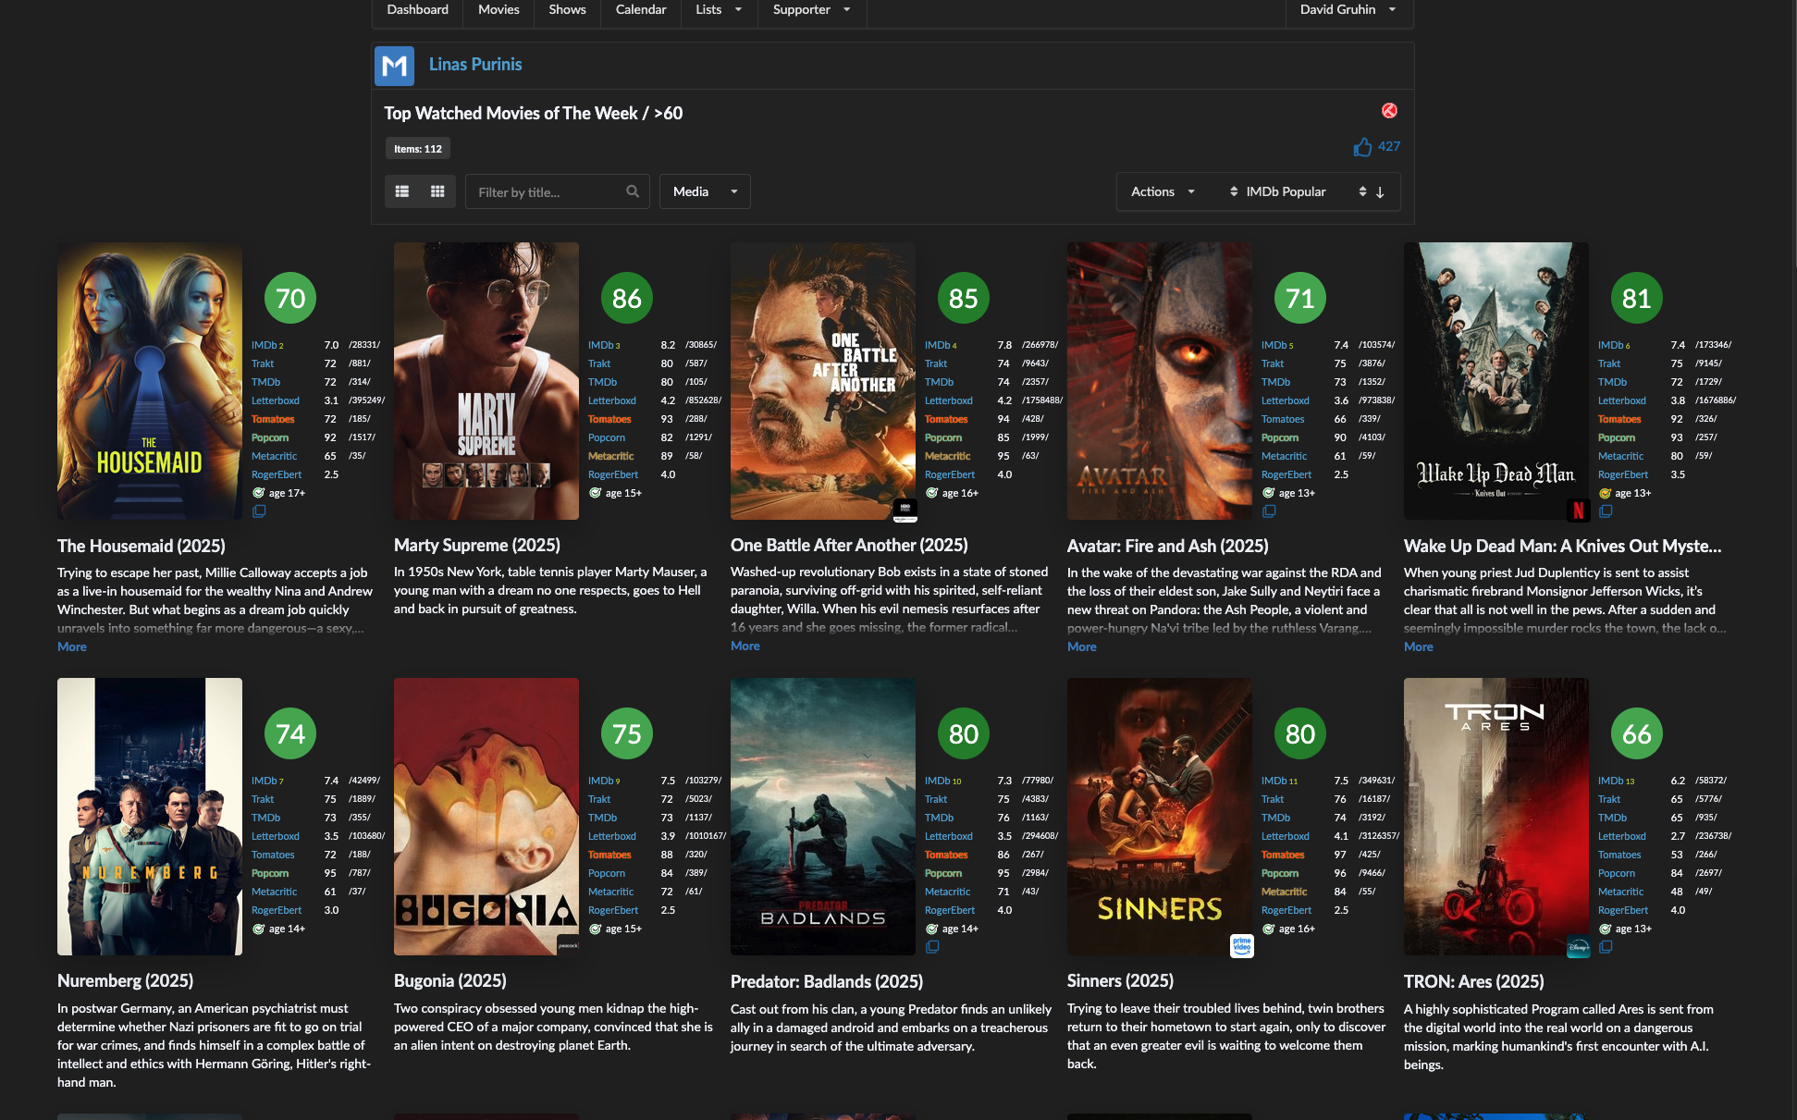Click the search magnifier in title filter
Viewport: 1797px width, 1120px height.
pos(633,191)
